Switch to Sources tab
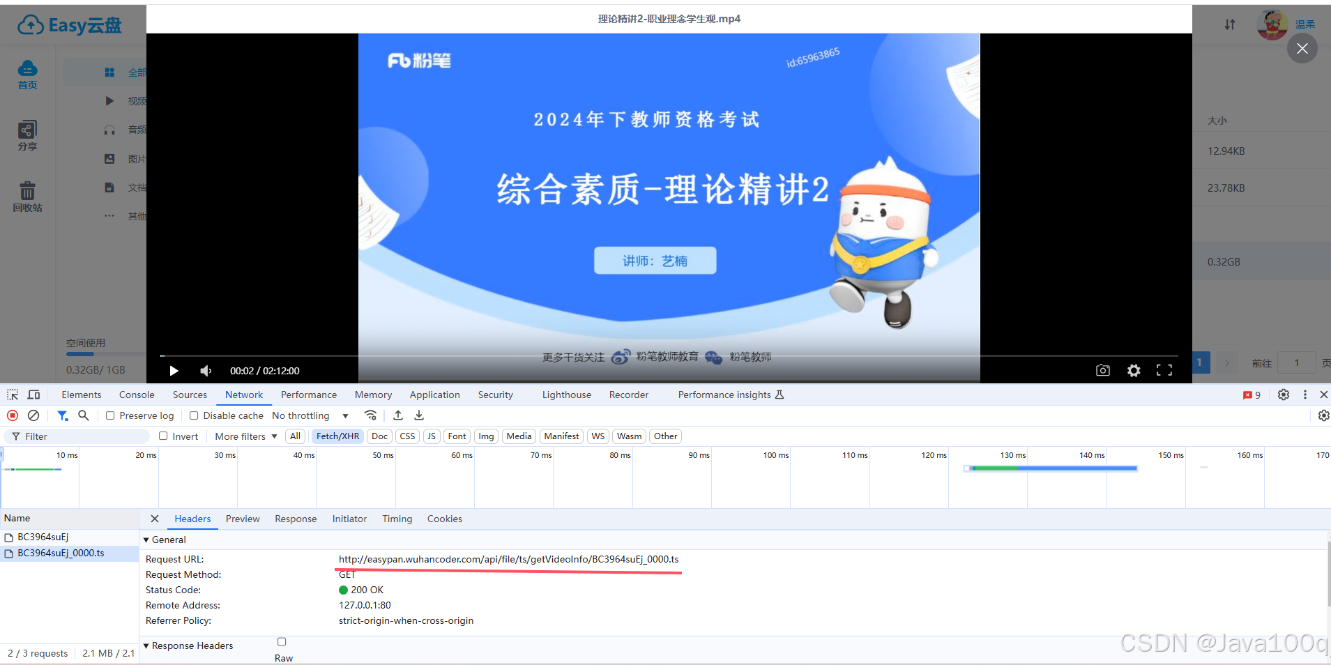Image resolution: width=1331 pixels, height=665 pixels. pyautogui.click(x=190, y=395)
